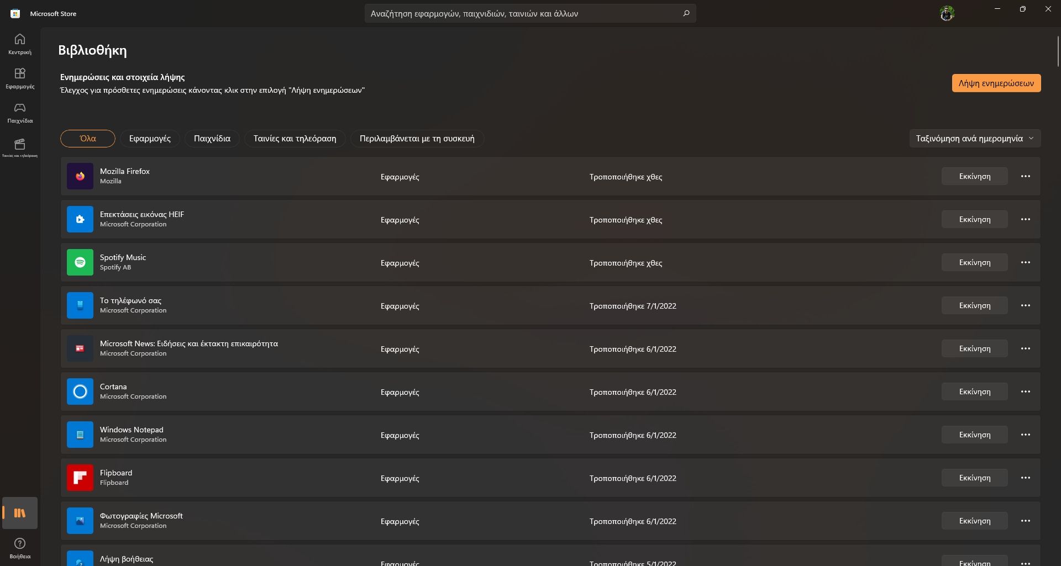Open the Mozilla Firefox app icon
The width and height of the screenshot is (1061, 566).
[80, 176]
